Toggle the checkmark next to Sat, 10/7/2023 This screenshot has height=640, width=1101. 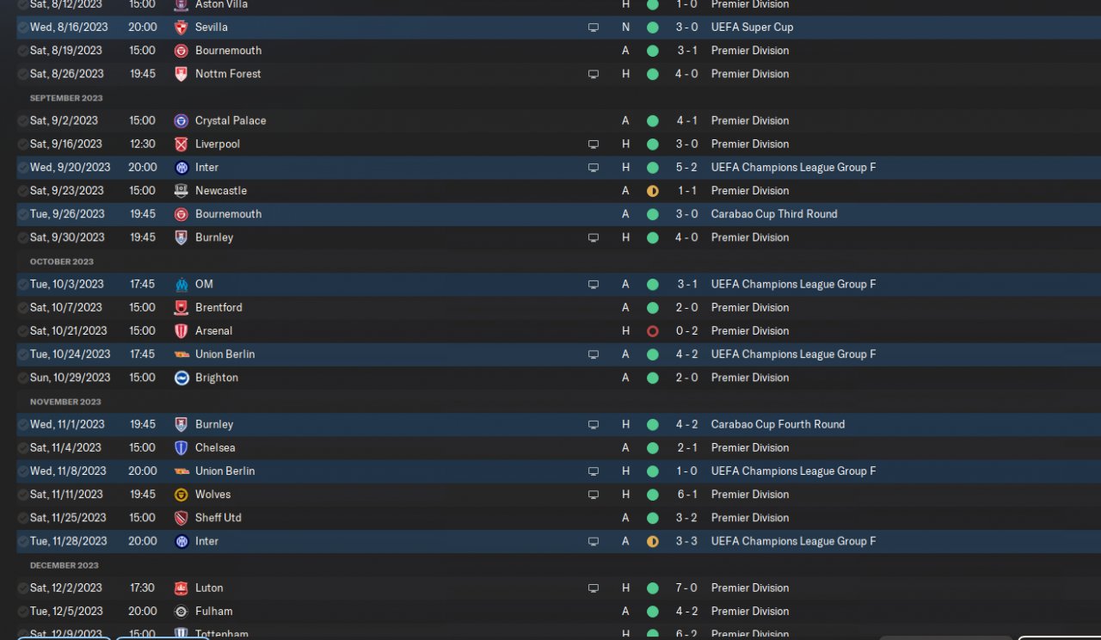[x=22, y=308]
